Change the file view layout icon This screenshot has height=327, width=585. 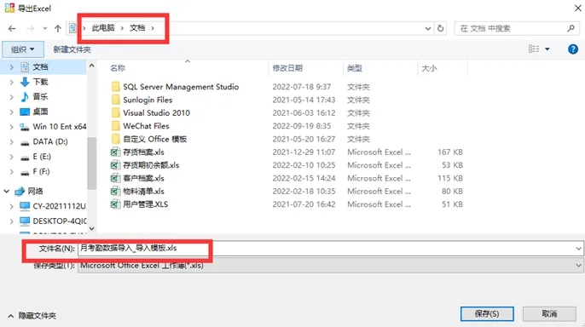(x=534, y=49)
